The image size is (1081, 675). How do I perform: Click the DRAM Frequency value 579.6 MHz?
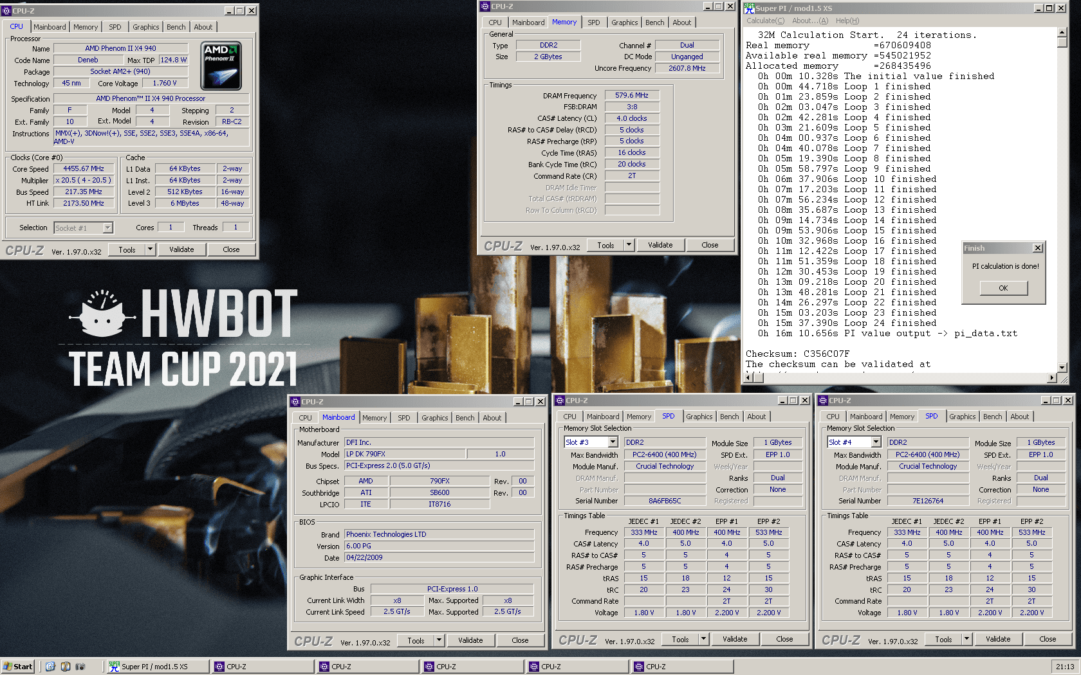(631, 95)
